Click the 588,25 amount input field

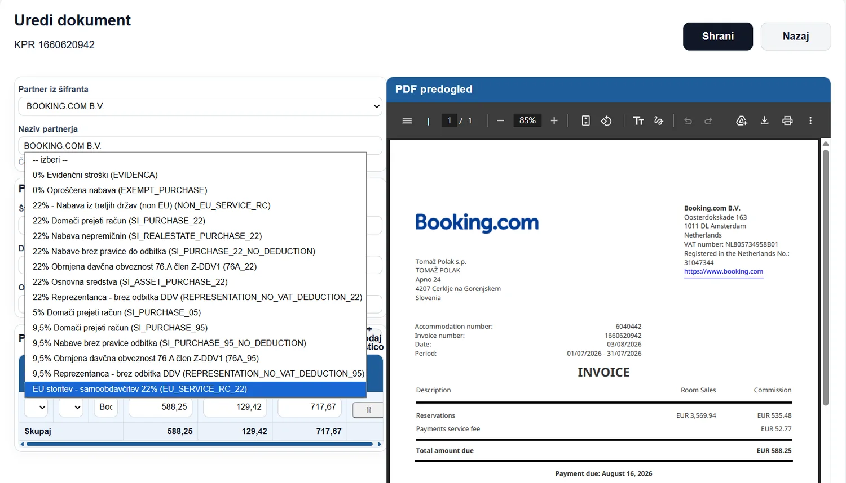point(161,406)
